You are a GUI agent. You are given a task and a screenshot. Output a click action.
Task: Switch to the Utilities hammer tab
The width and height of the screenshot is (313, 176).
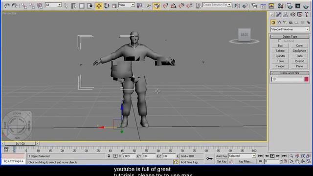click(307, 14)
